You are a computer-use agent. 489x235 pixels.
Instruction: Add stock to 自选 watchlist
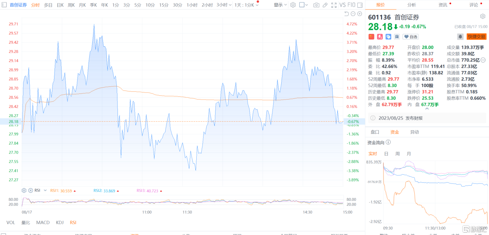pyautogui.click(x=411, y=37)
